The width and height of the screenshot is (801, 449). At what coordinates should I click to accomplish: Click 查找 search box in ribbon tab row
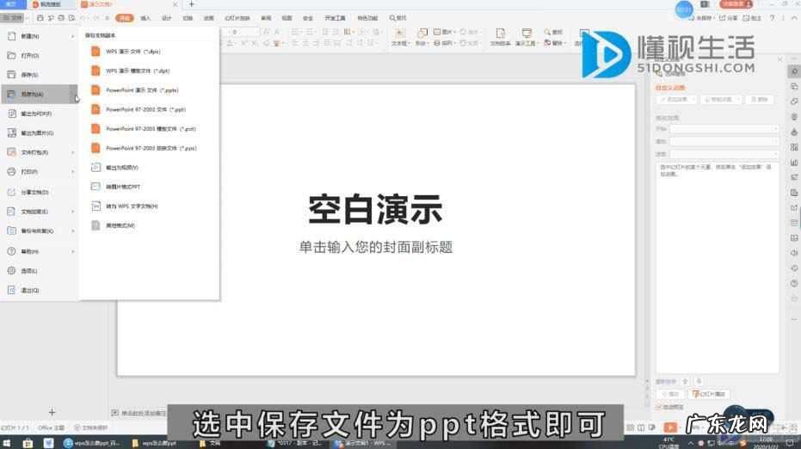(x=398, y=18)
